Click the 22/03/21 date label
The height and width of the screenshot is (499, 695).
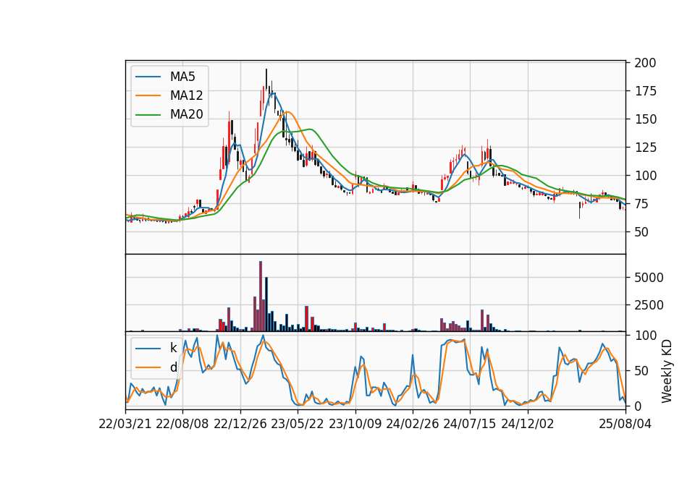(x=125, y=424)
